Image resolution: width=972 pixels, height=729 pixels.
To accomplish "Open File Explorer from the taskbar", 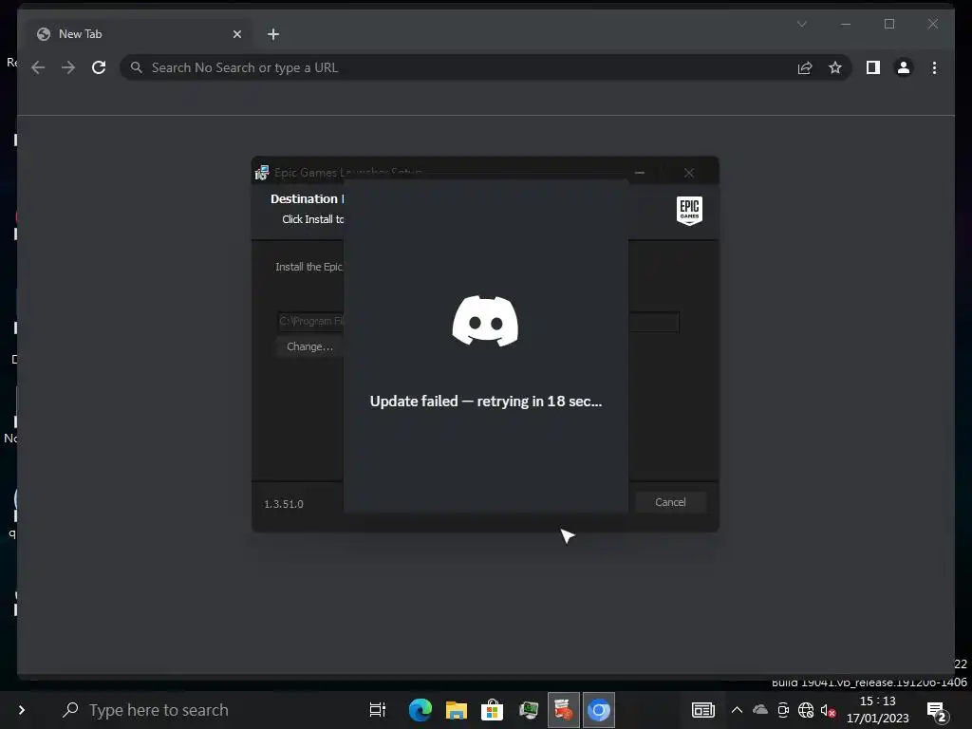I will point(457,710).
